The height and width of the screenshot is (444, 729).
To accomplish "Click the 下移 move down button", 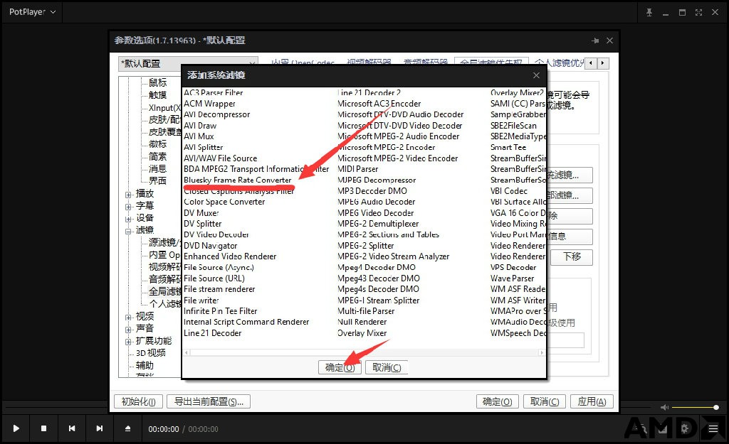I will pyautogui.click(x=572, y=257).
